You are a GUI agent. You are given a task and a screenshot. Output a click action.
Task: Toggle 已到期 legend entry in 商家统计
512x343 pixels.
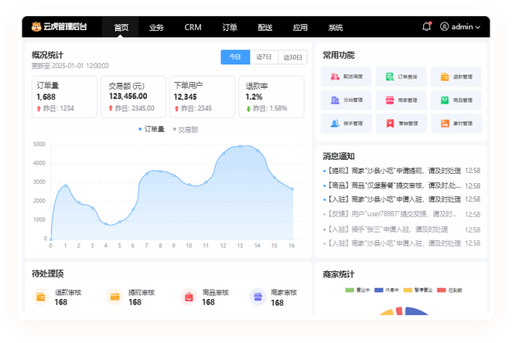click(449, 290)
